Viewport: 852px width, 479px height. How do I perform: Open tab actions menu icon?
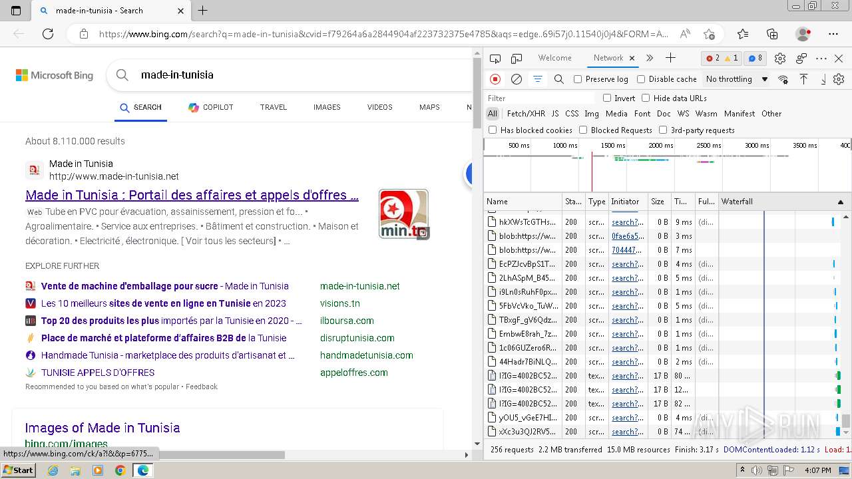pos(16,11)
